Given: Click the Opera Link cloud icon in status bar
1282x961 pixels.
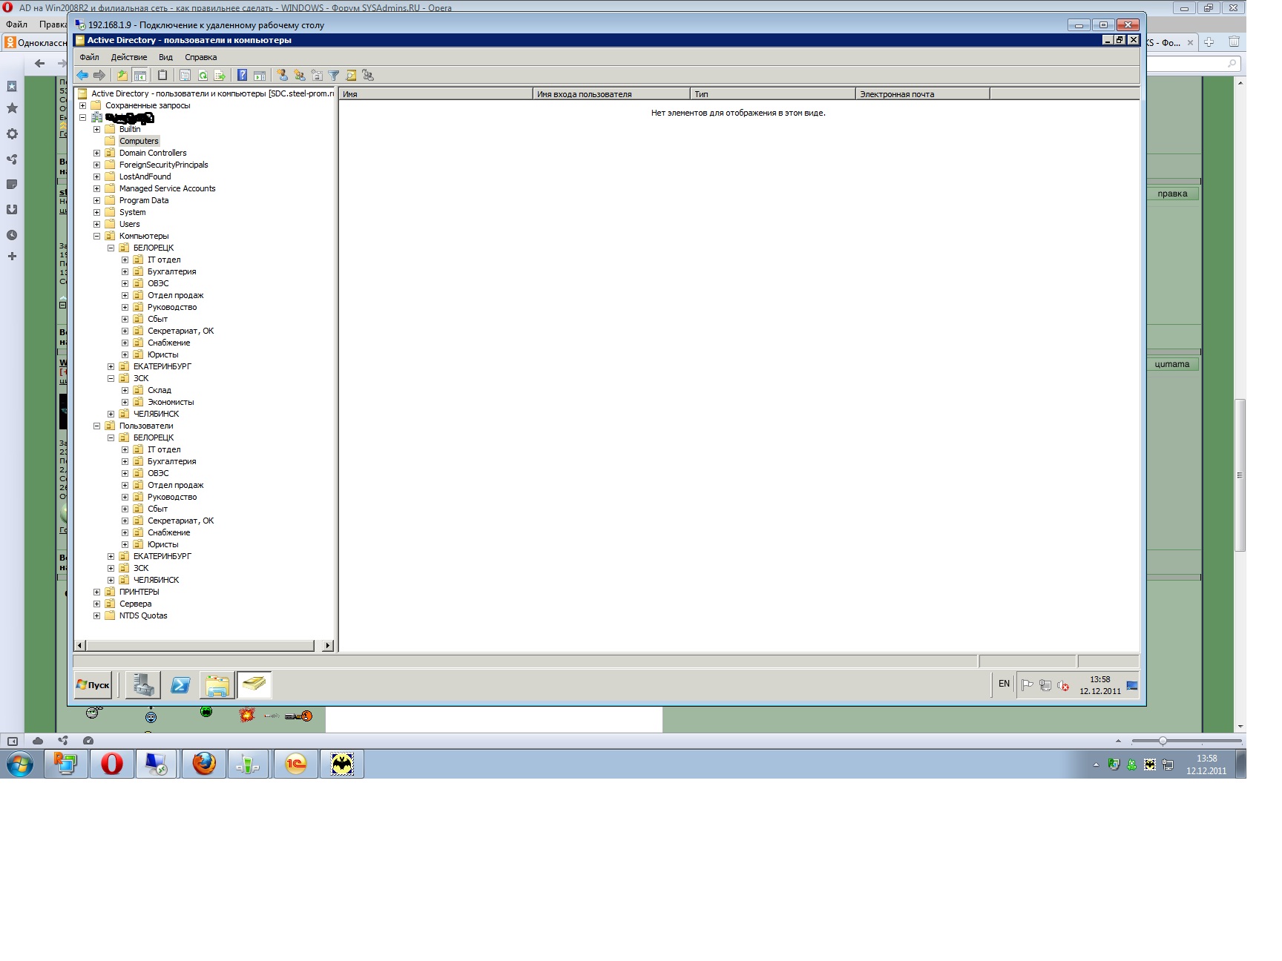Looking at the screenshot, I should 38,741.
